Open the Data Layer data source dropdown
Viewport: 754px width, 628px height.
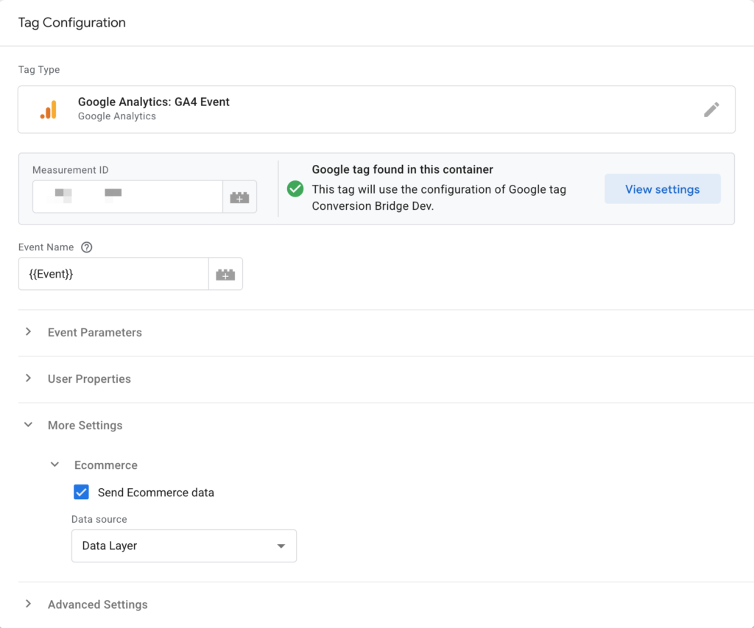click(x=183, y=546)
